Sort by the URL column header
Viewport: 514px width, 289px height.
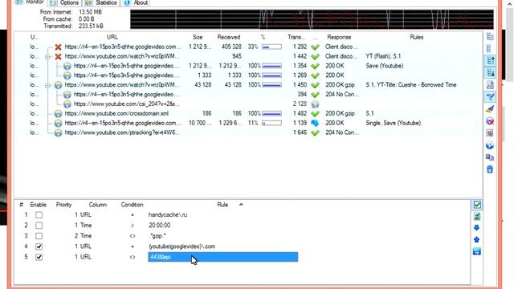tap(112, 38)
